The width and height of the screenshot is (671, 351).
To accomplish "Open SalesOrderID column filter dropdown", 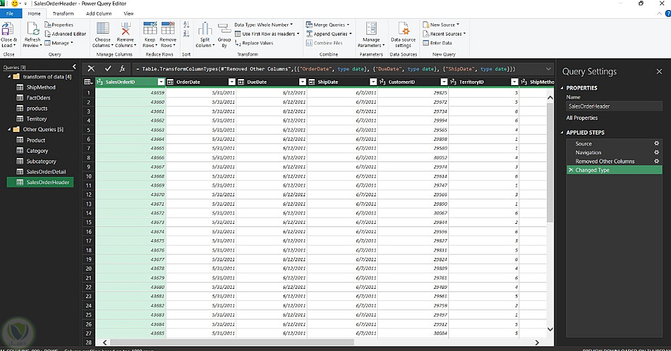I will tap(161, 82).
